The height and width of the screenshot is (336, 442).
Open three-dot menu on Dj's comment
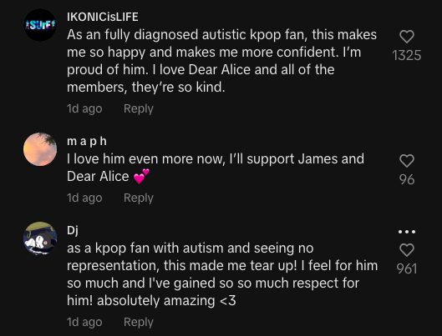click(407, 232)
